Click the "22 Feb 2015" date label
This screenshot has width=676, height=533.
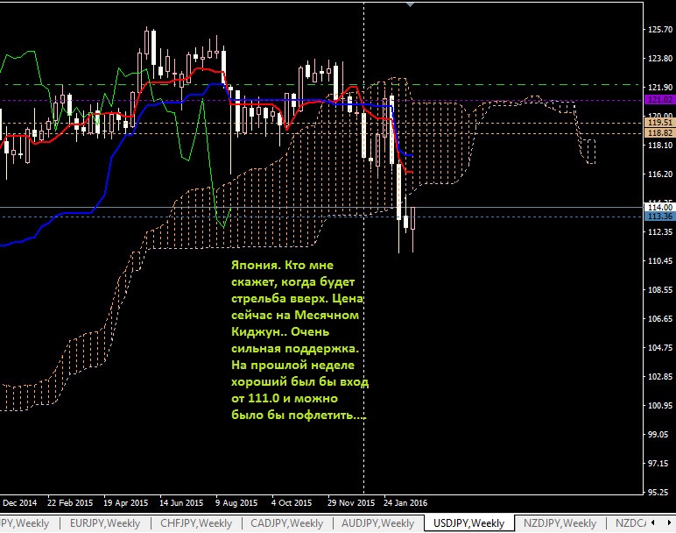tap(70, 503)
